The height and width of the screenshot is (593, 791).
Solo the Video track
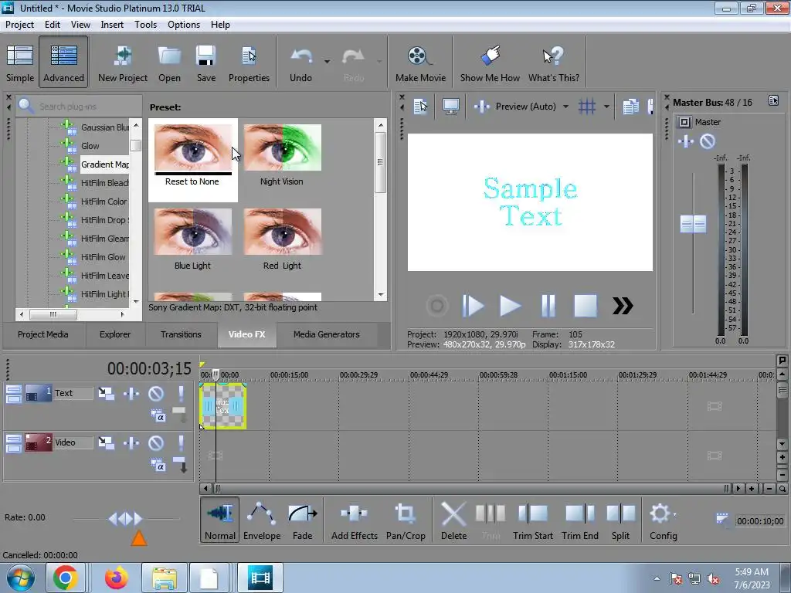181,442
